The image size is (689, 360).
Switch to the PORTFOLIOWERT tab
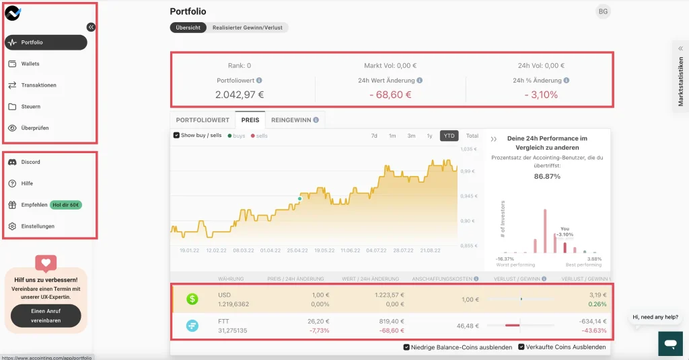pos(203,120)
